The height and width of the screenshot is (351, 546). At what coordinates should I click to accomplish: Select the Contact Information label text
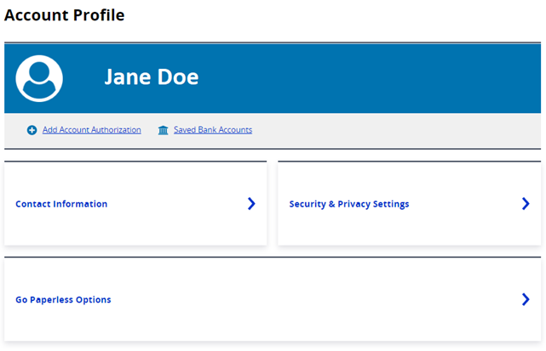point(61,204)
